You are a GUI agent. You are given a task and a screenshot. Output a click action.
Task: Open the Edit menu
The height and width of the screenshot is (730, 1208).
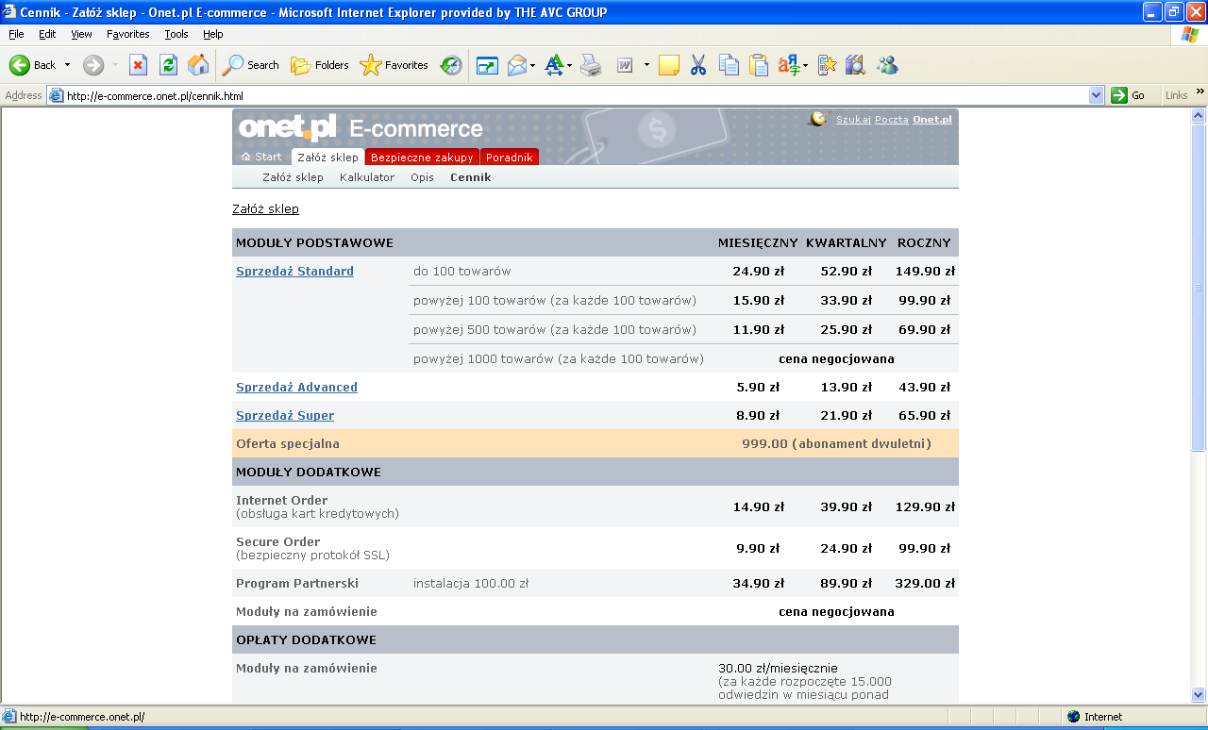click(x=47, y=34)
